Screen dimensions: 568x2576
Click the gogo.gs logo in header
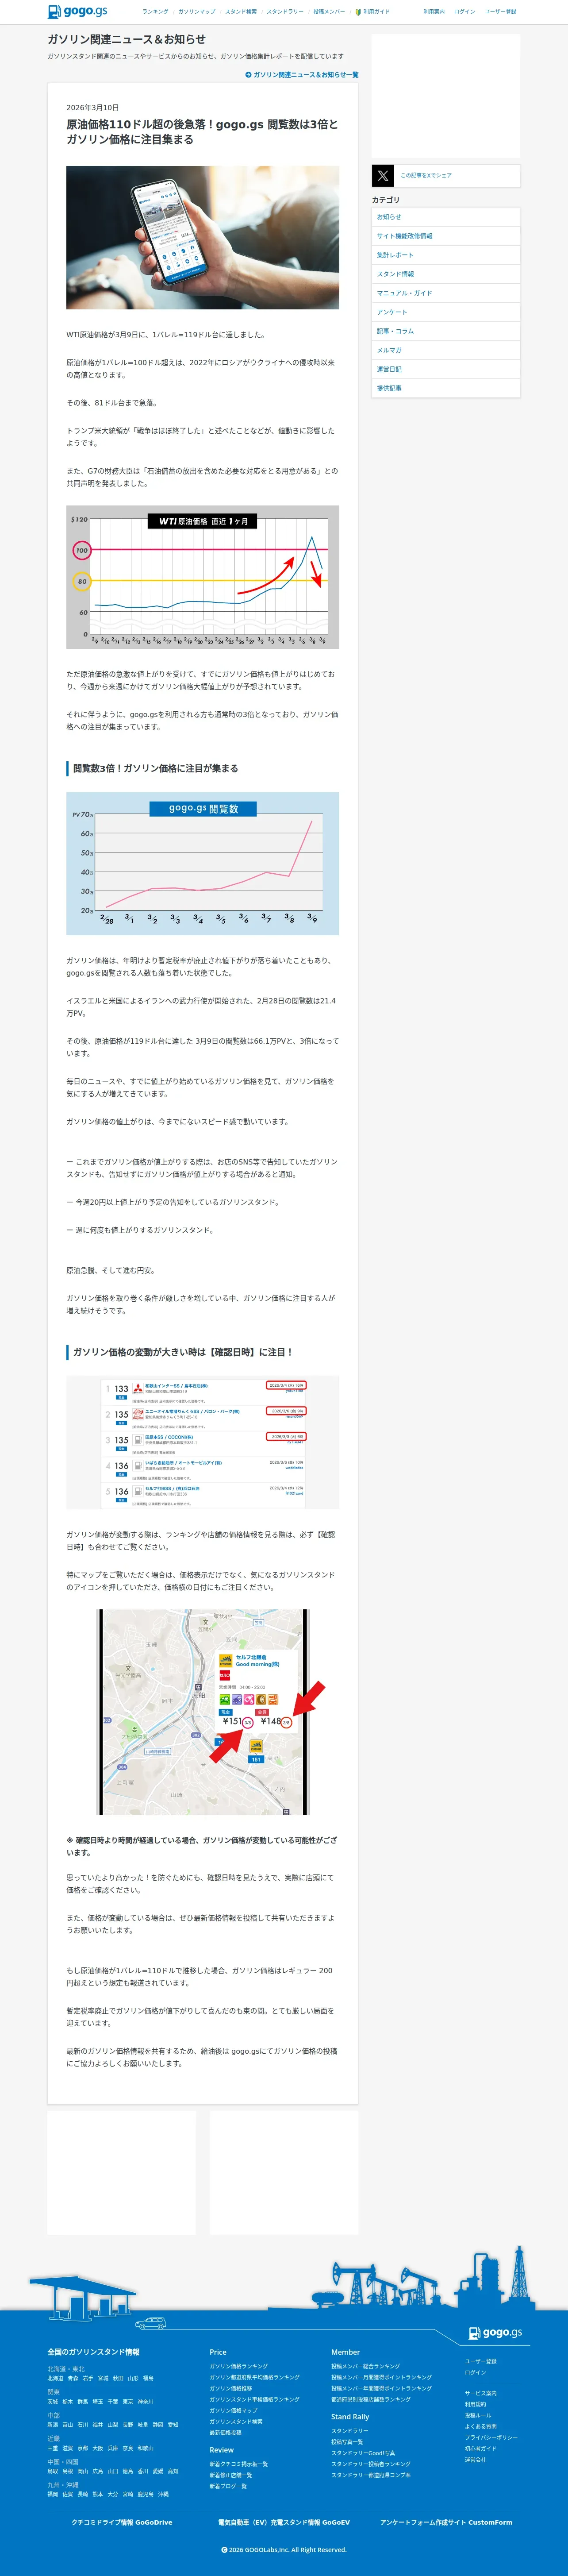tap(77, 11)
